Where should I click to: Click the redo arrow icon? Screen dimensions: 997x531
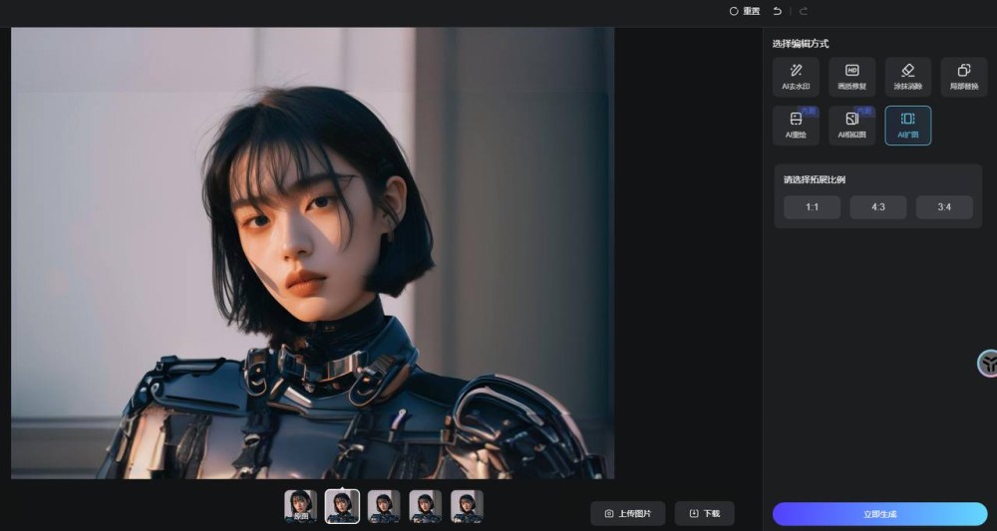tap(803, 11)
